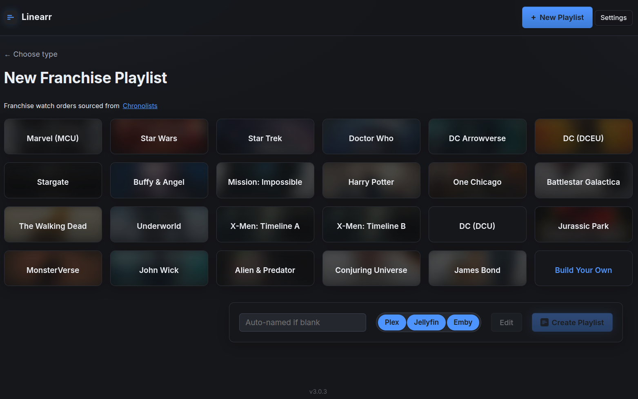Viewport: 638px width, 399px height.
Task: Pick the DC (DCEU) franchise card
Action: 584,137
